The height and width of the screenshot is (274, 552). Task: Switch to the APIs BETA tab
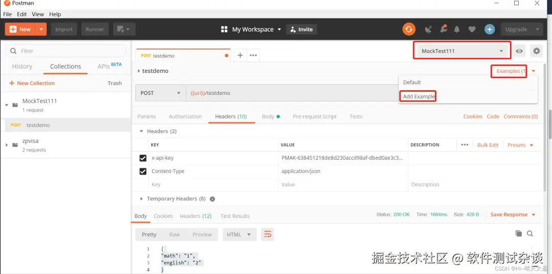tap(109, 66)
